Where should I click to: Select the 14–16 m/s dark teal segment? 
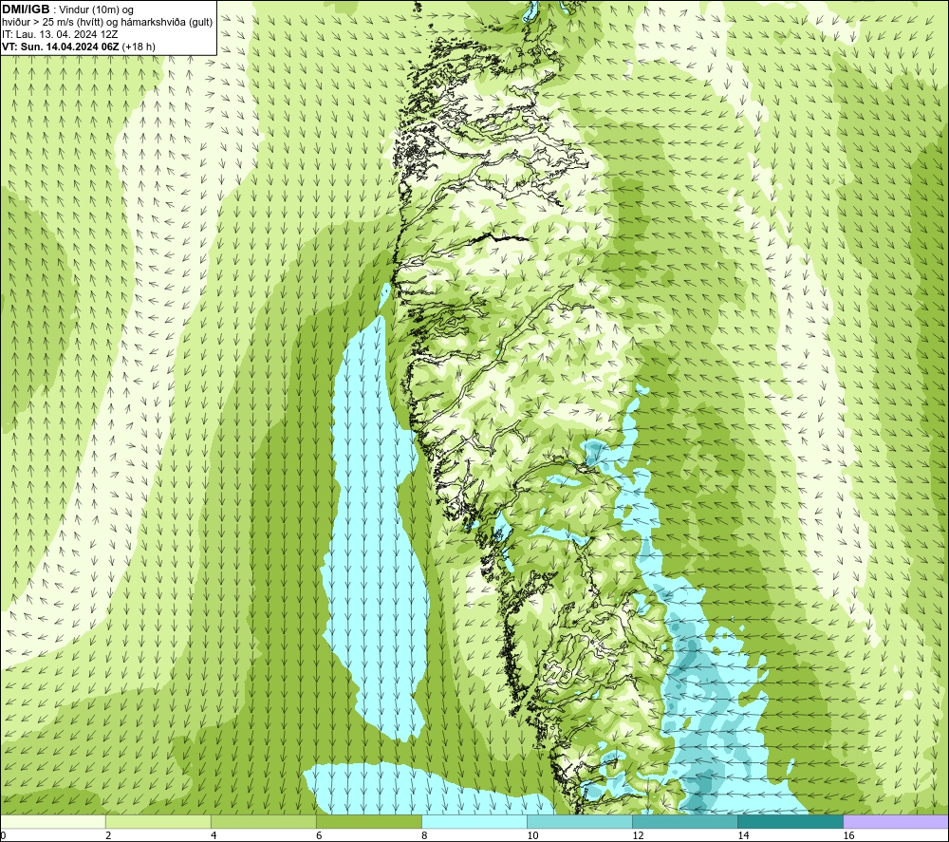[x=790, y=821]
